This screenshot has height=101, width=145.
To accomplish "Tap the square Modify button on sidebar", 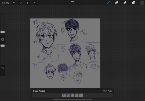I will point(2,39).
